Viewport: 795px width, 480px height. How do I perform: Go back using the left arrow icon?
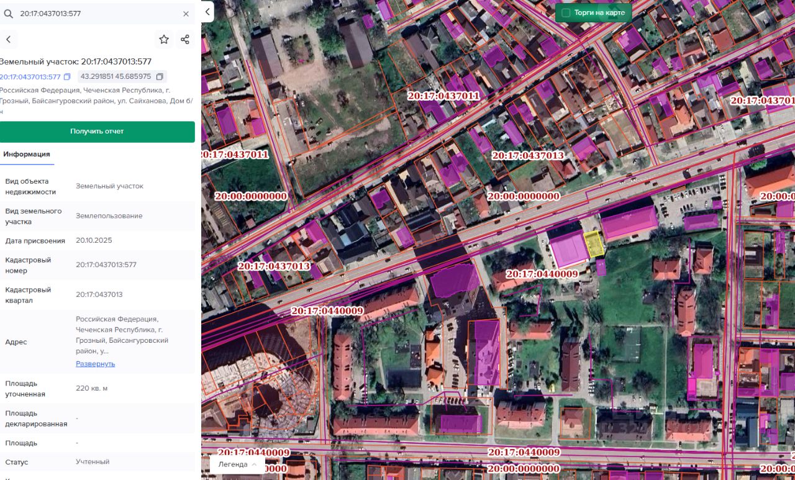pos(8,40)
